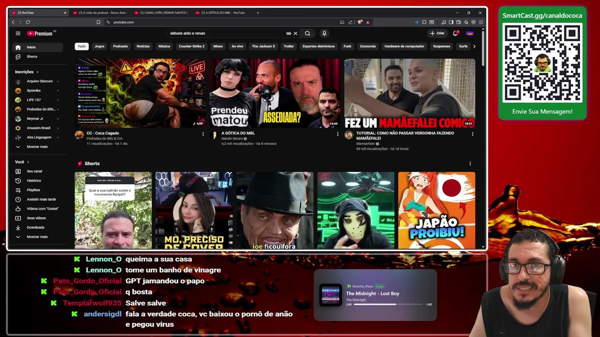Select the Jogos filter chip
The height and width of the screenshot is (337, 600).
pos(99,46)
